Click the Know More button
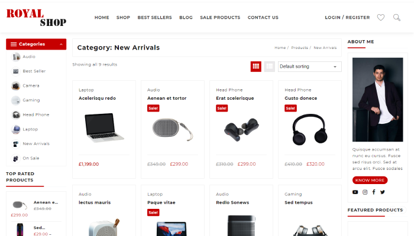Screen dimensions: 414x236 pyautogui.click(x=370, y=180)
